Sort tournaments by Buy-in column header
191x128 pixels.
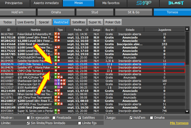click(x=110, y=30)
